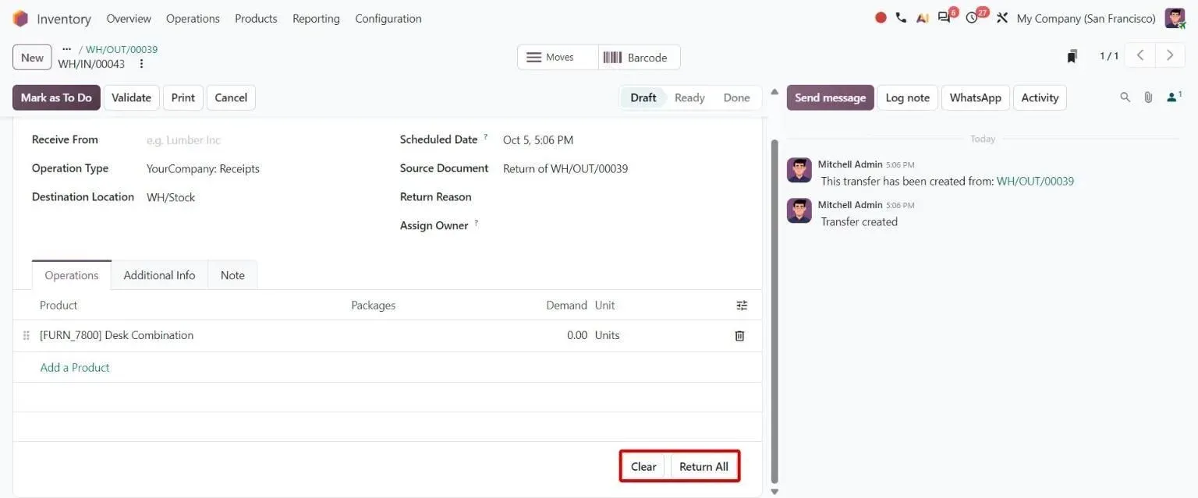Open the debug tools icon
Image resolution: width=1198 pixels, height=498 pixels.
pyautogui.click(x=1002, y=17)
